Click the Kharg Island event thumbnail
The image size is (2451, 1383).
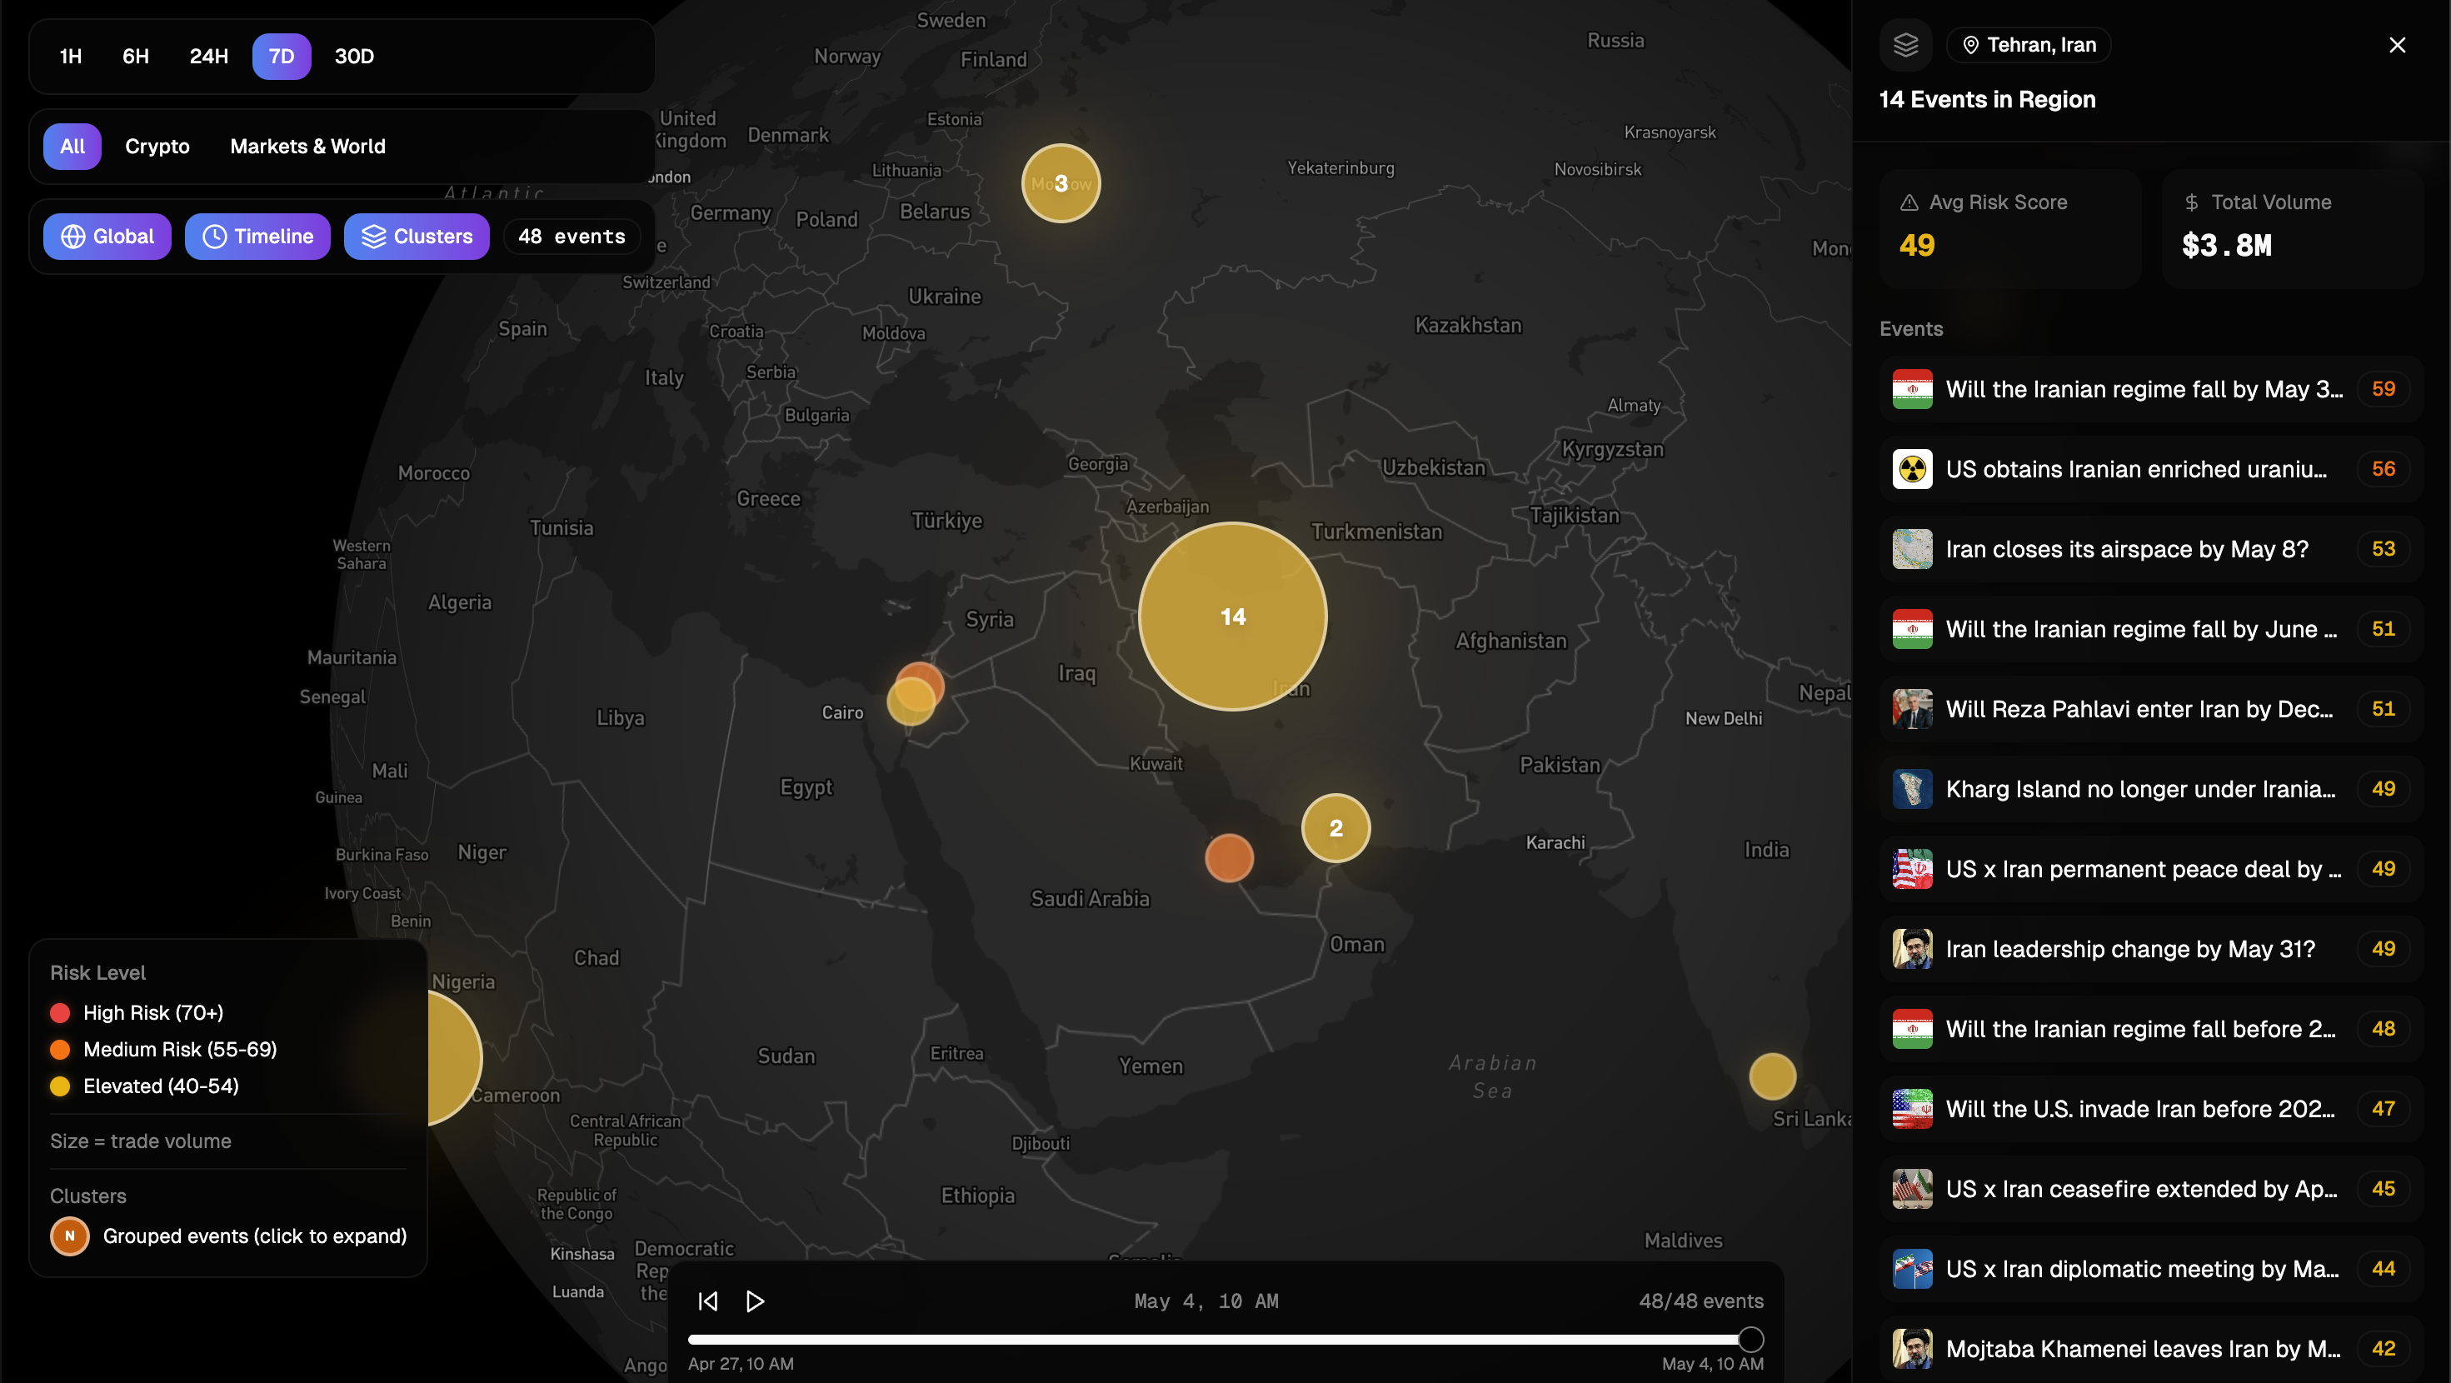pyautogui.click(x=1913, y=789)
